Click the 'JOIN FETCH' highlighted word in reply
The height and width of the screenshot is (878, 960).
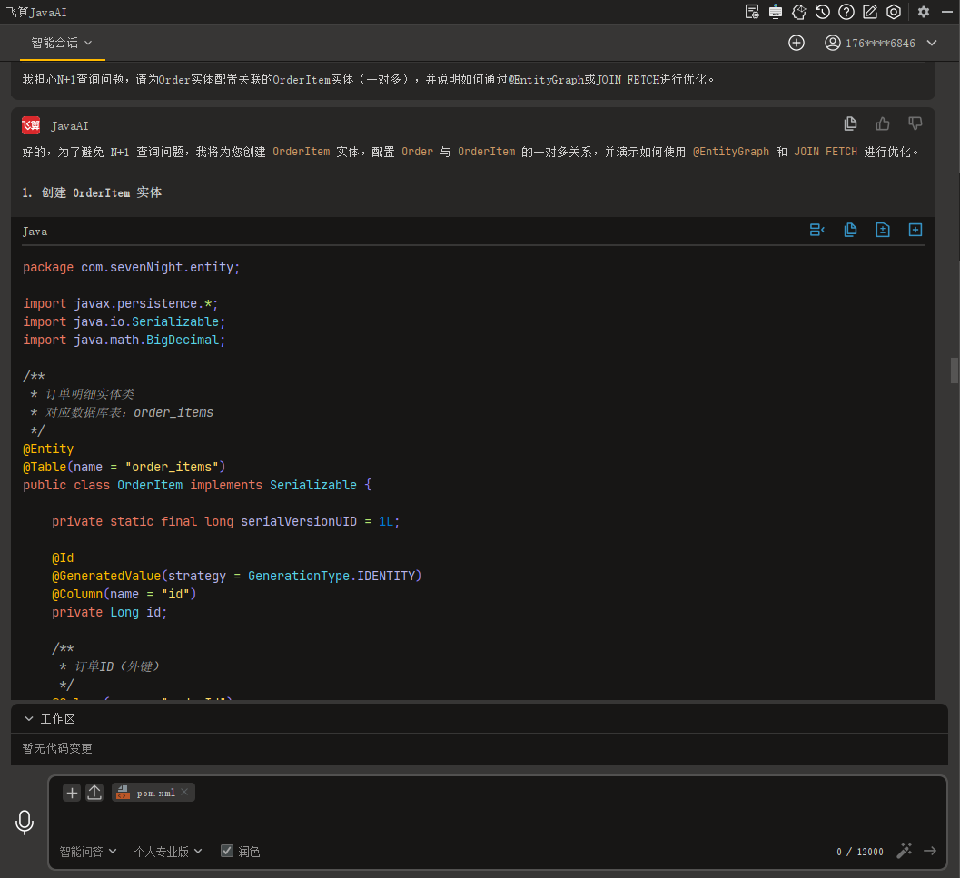pyautogui.click(x=826, y=152)
